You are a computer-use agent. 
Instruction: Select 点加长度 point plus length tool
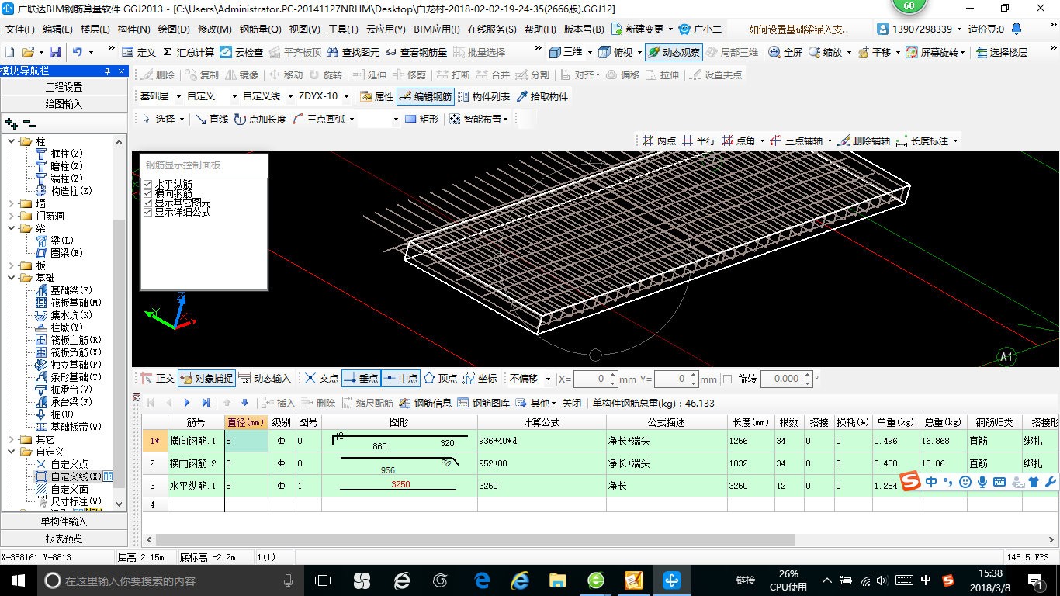point(260,119)
